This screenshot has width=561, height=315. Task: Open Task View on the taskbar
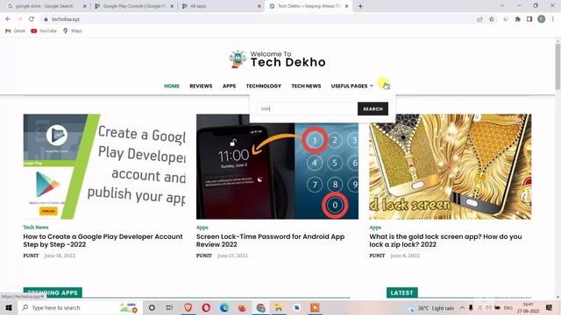coord(169,307)
